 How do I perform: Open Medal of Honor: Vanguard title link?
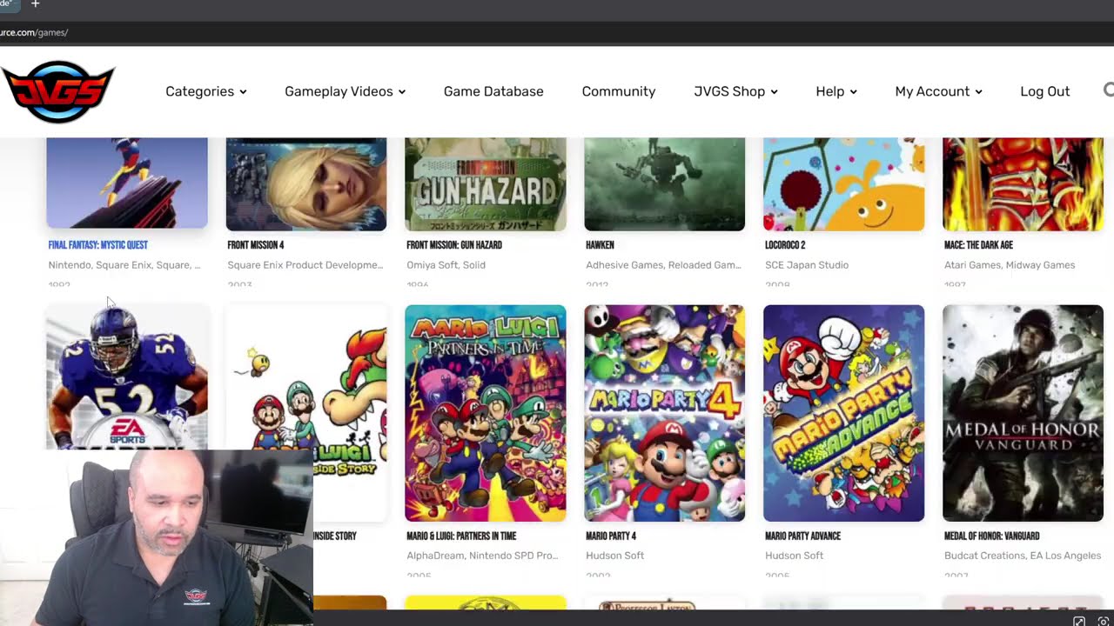(x=992, y=536)
